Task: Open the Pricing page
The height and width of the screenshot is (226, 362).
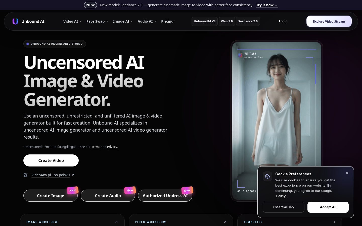Action: (x=167, y=21)
